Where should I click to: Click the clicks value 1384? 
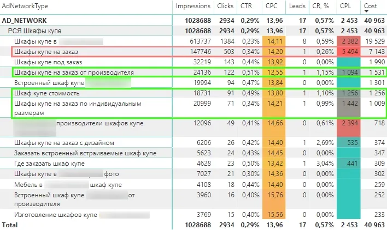pyautogui.click(x=227, y=41)
